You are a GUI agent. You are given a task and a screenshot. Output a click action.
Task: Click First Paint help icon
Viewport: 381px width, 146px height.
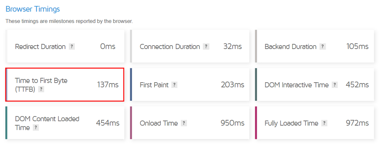174,85
